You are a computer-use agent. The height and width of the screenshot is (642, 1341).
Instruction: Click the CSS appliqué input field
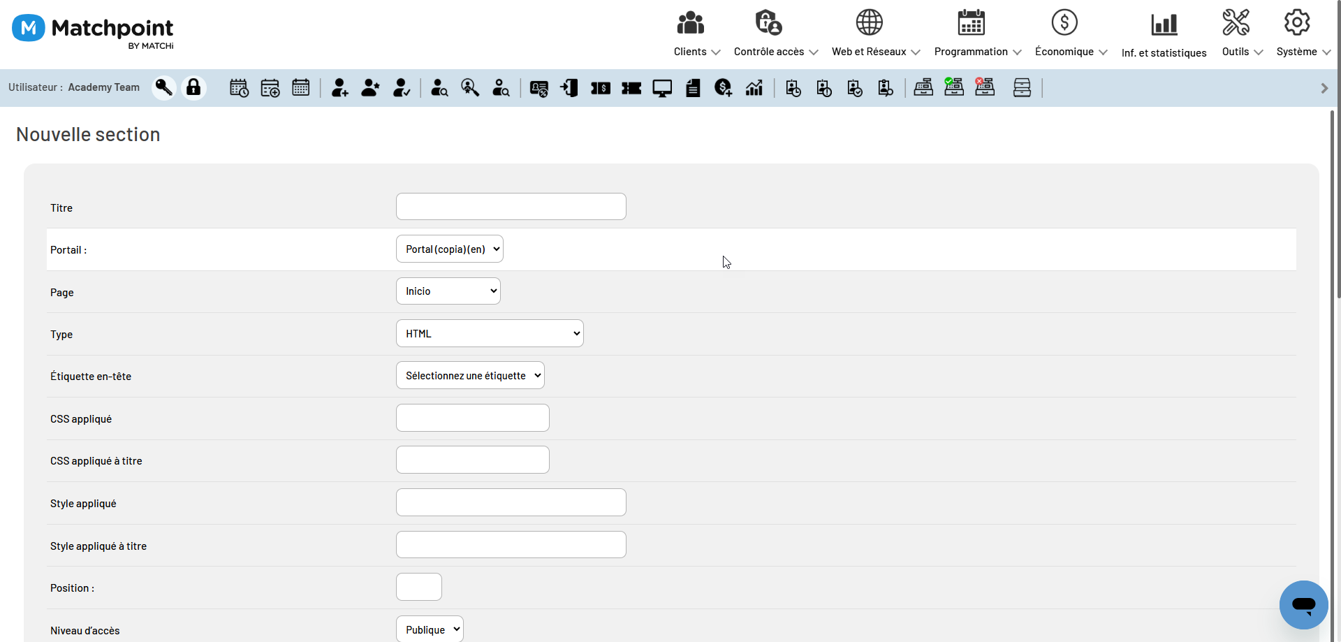coord(473,418)
